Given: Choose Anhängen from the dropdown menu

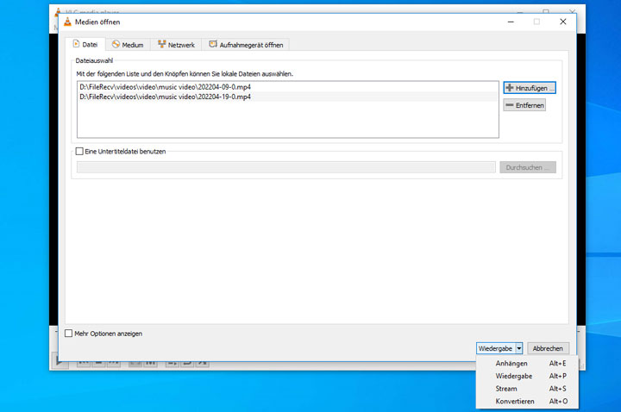Looking at the screenshot, I should coord(527,364).
